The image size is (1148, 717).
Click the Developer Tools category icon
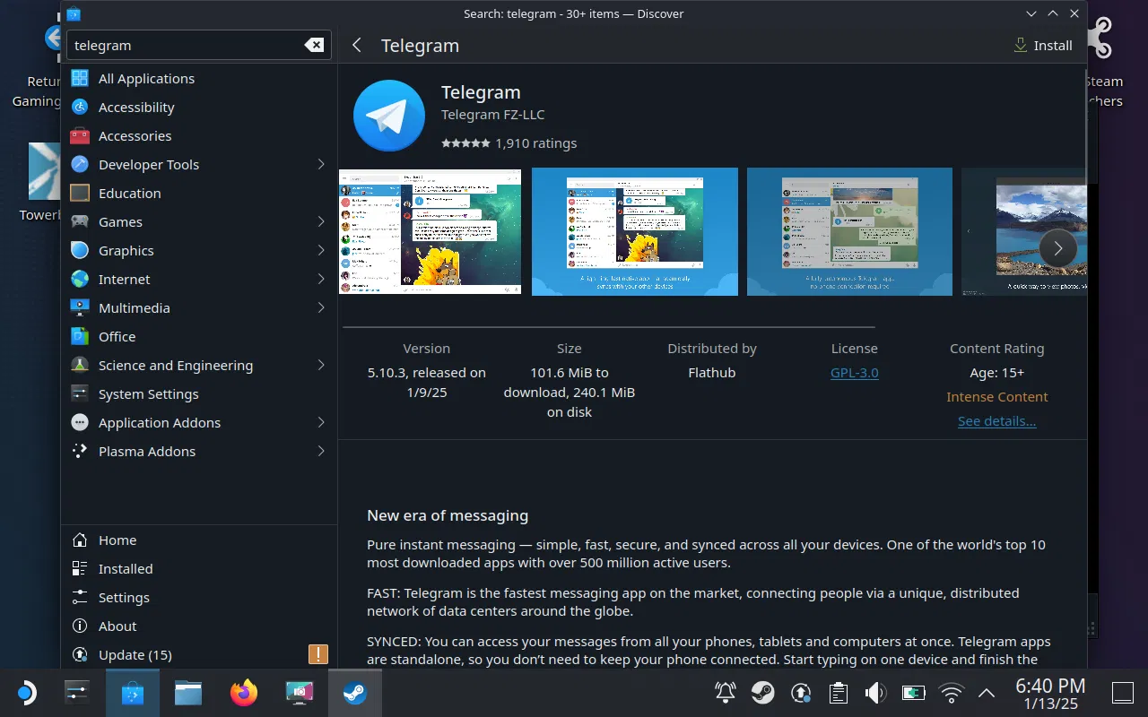[x=80, y=165]
